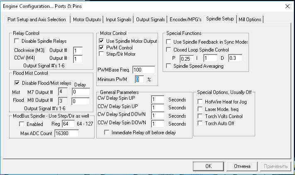Enable the ModBus Spindle Enabled checkbox
This screenshot has height=175, width=295.
(x=22, y=124)
